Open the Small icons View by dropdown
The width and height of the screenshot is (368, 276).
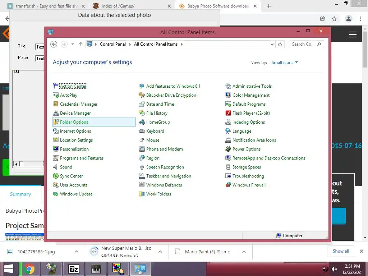[x=285, y=63]
